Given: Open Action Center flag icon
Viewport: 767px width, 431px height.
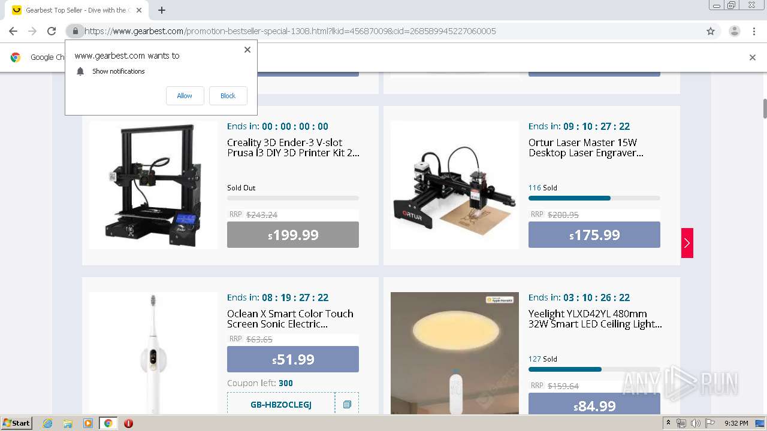Looking at the screenshot, I should pyautogui.click(x=710, y=423).
